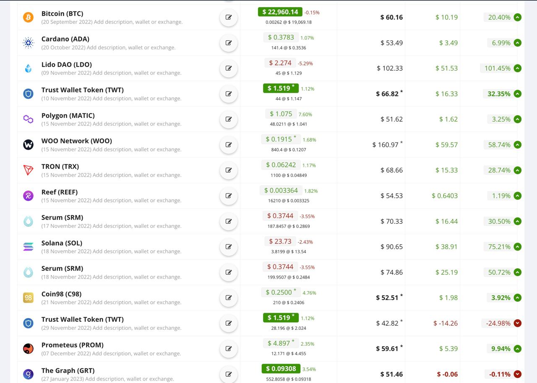Click WOO Network holdings value $ 160.97
Viewport: 537px width, 383px height.
point(387,145)
